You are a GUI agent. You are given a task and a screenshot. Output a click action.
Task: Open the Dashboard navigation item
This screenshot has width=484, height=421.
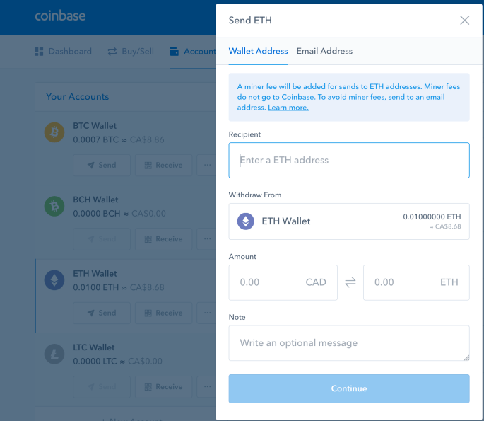(63, 52)
